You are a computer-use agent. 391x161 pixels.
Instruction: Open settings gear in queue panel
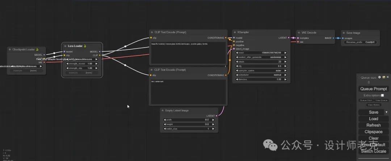click(379, 77)
